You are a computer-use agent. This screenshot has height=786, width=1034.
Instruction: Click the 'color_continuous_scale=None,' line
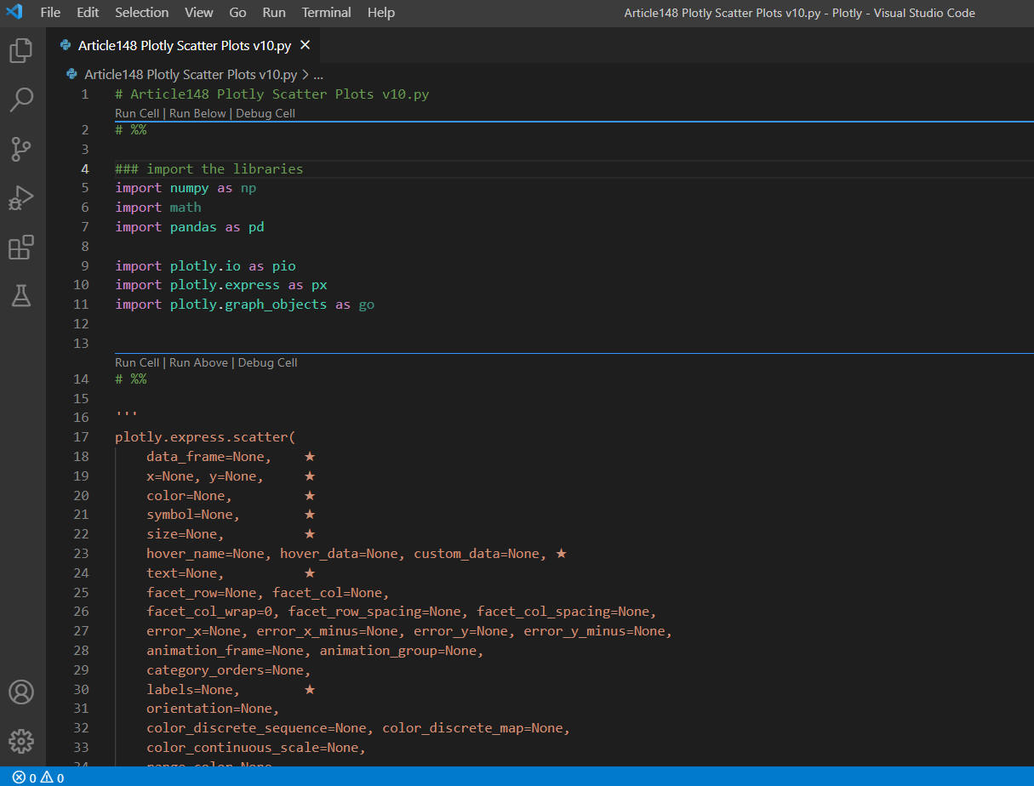(x=256, y=748)
